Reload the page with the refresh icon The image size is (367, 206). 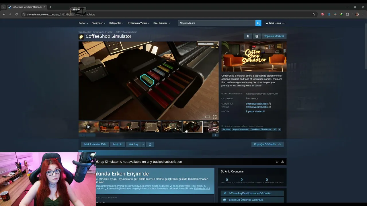point(16,14)
